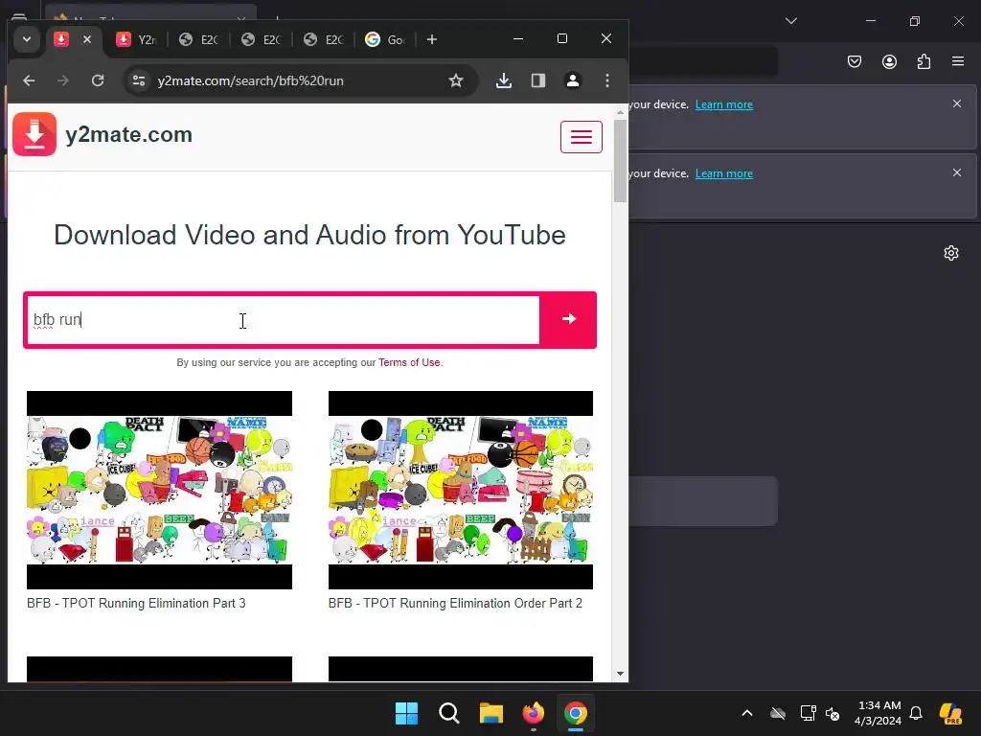Open network status tray icon

coord(808,713)
